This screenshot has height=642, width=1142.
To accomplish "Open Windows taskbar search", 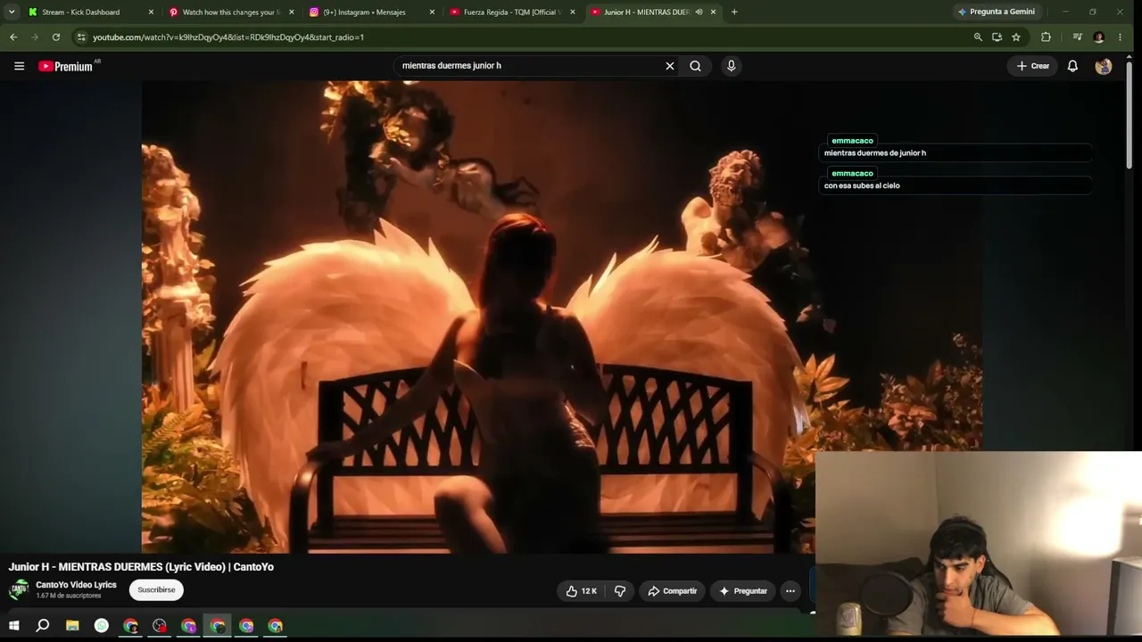I will (42, 626).
